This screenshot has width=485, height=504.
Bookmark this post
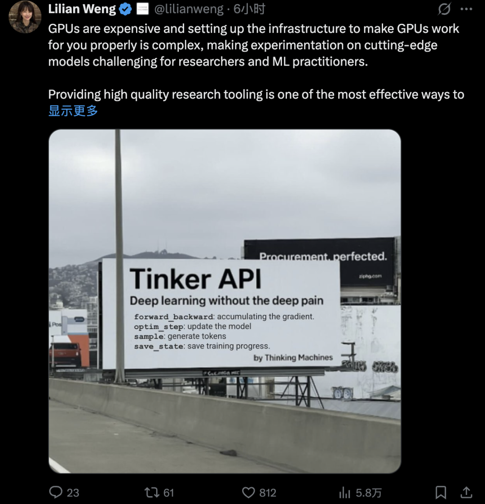441,493
